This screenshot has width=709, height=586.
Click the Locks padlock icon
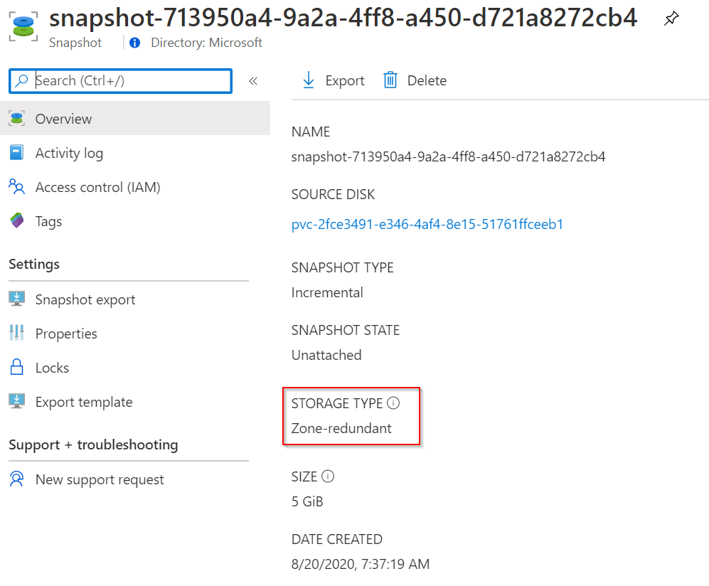click(x=17, y=368)
